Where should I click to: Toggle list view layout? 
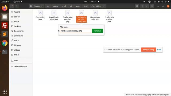point(142,6)
